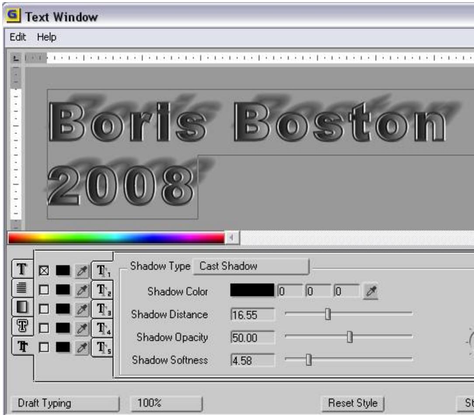
Task: Pick eyedropper in shadow 3 row
Action: click(82, 309)
